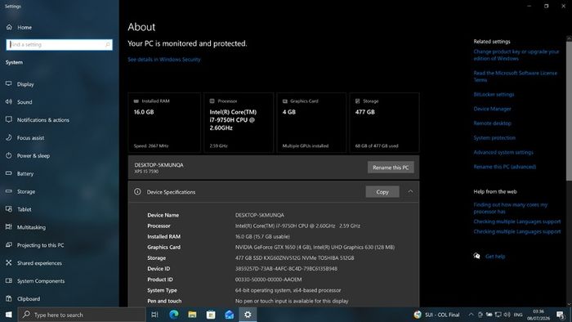
Task: Open System Components settings
Action: [x=35, y=281]
